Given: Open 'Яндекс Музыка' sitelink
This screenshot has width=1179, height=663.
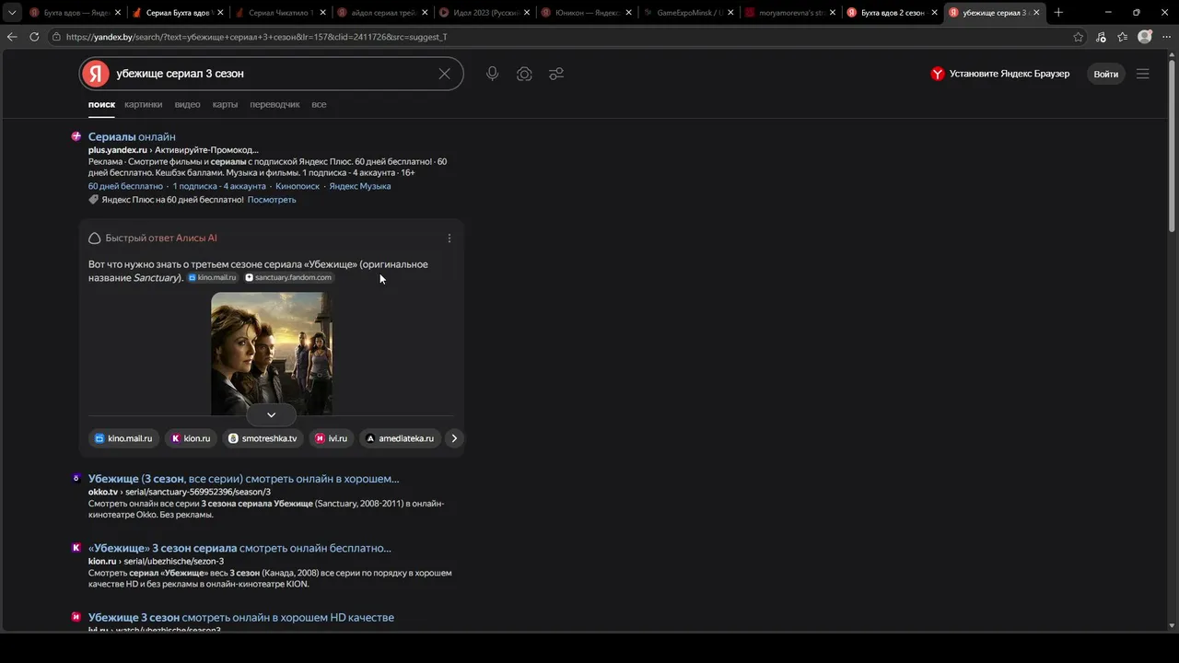Looking at the screenshot, I should tap(360, 186).
